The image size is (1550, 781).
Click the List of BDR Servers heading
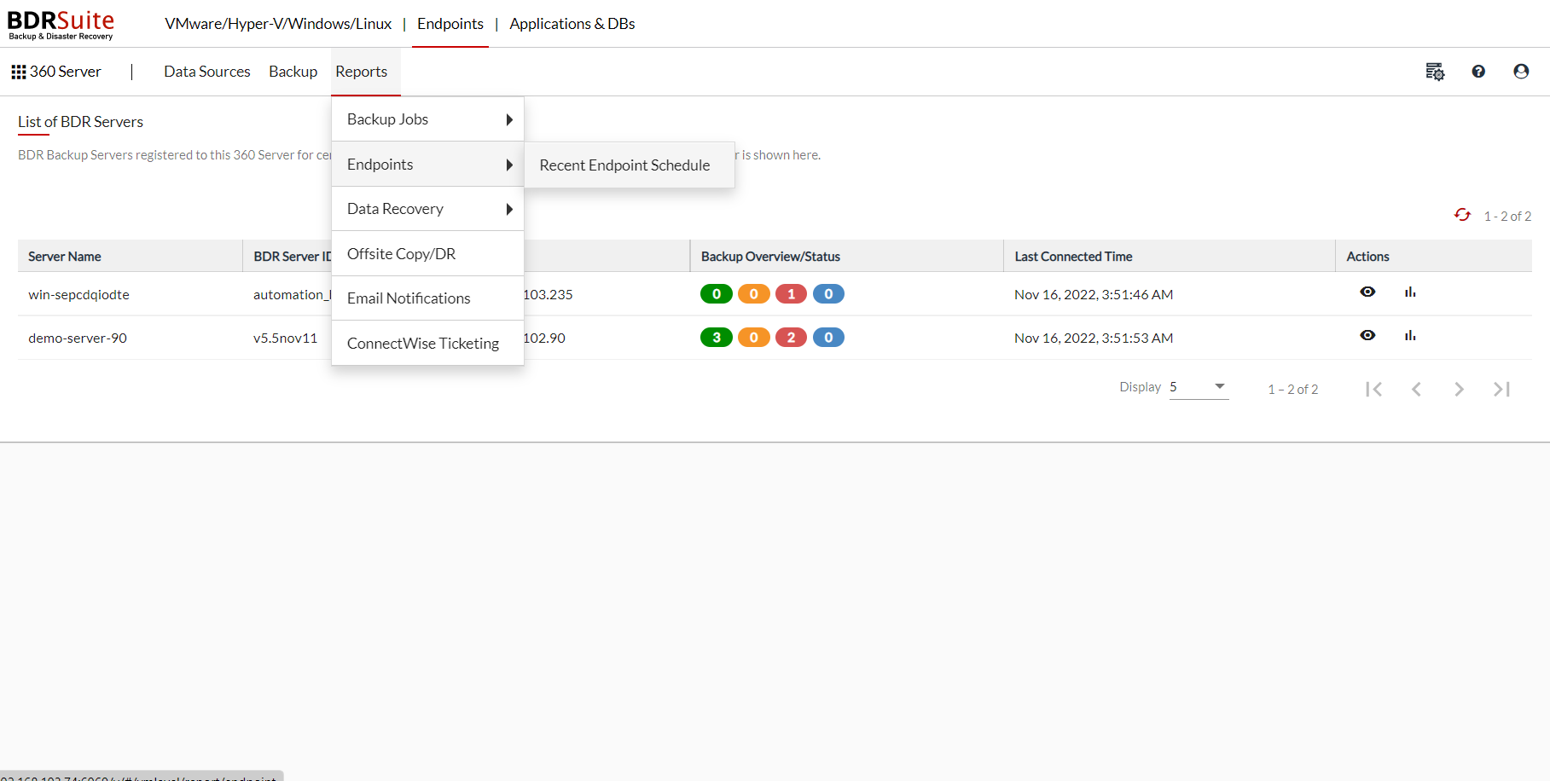80,122
